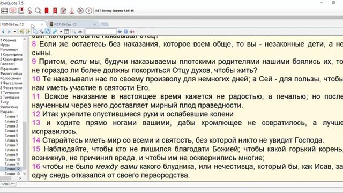343x193 pixels.
Task: Select book 1 Тимофею in list
Action: pyautogui.click(x=10, y=93)
